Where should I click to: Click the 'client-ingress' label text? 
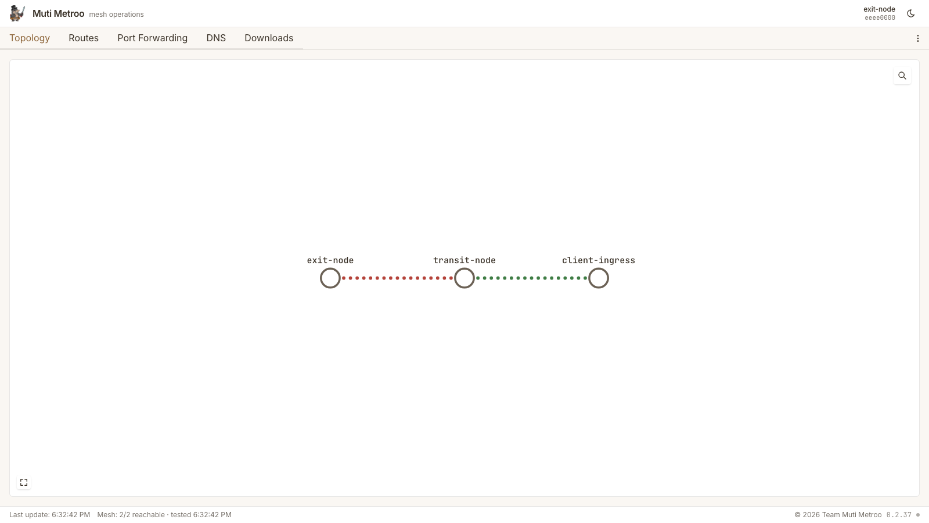[599, 260]
